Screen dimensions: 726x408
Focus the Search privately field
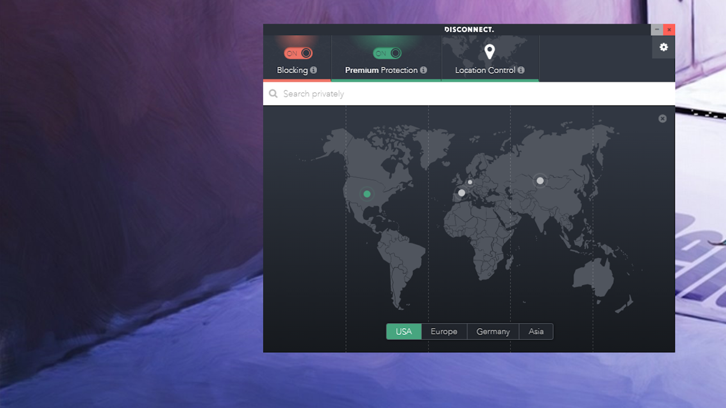click(x=469, y=94)
